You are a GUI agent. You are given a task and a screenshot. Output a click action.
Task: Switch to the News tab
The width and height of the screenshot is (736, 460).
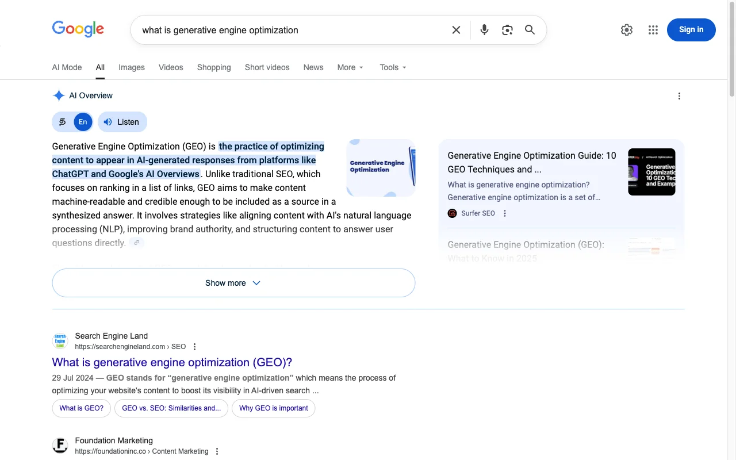point(313,67)
